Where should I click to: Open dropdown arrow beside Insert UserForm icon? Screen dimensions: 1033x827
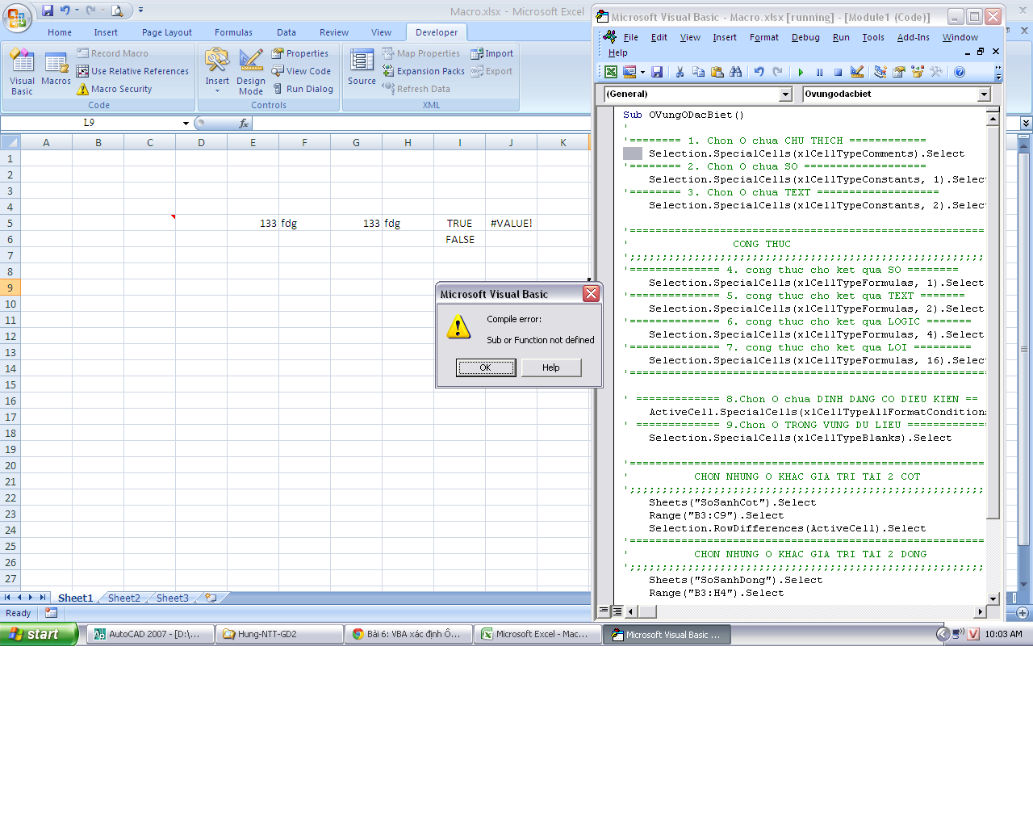(642, 72)
